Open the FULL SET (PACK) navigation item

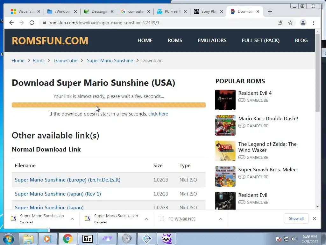(260, 41)
